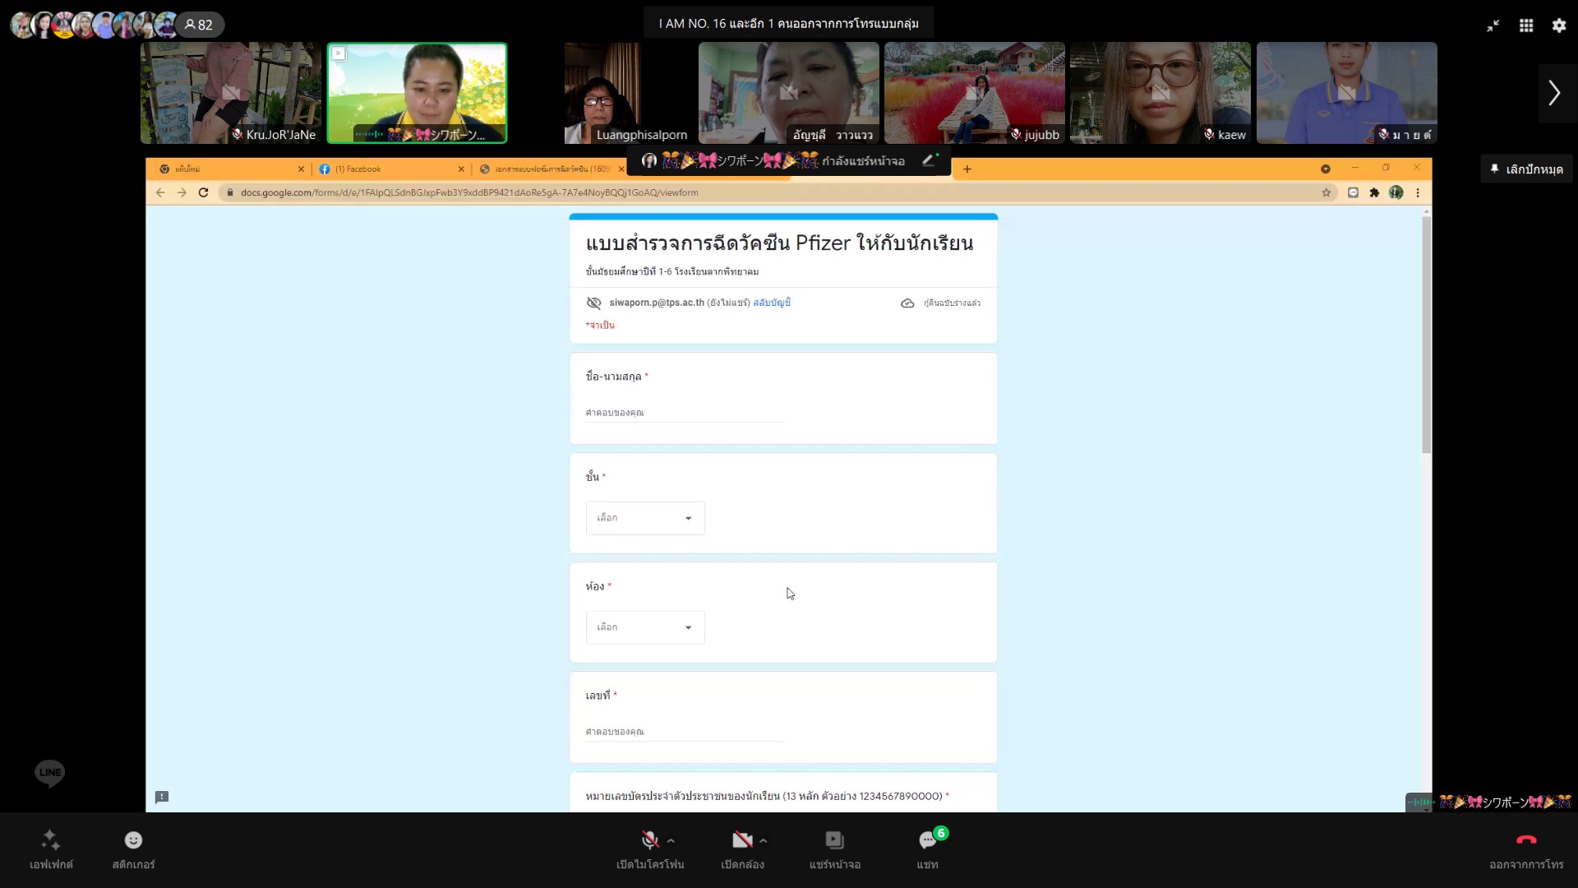Select the kaew video thumbnail
The image size is (1578, 888).
[x=1160, y=93]
